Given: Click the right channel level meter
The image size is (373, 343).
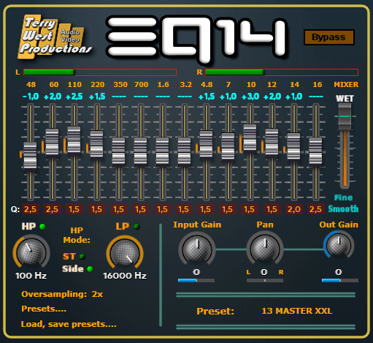Looking at the screenshot, I should click(x=282, y=72).
